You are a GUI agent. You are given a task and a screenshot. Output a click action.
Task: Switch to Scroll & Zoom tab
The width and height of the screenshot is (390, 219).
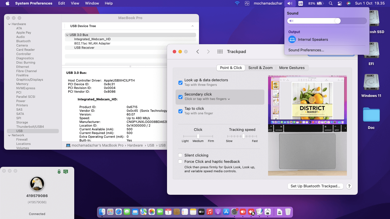coord(260,68)
